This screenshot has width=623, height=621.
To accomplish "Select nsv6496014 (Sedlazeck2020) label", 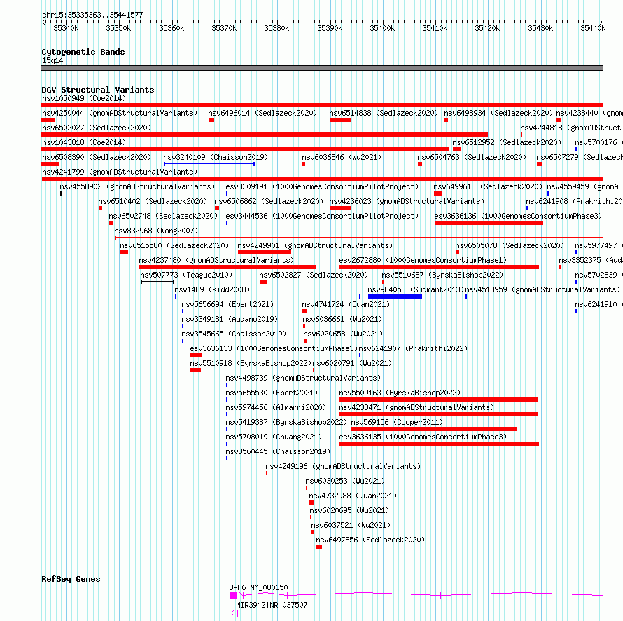I will click(x=262, y=113).
